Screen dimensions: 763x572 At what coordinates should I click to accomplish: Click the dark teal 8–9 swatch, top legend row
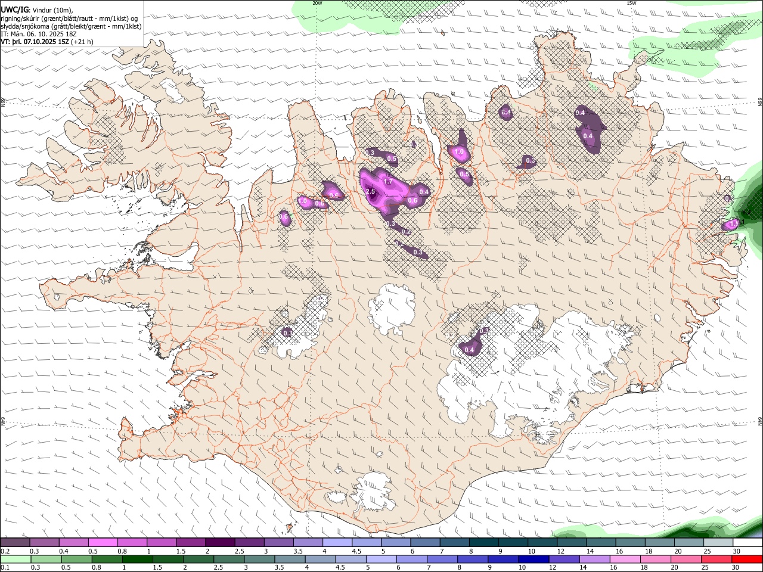(484, 543)
